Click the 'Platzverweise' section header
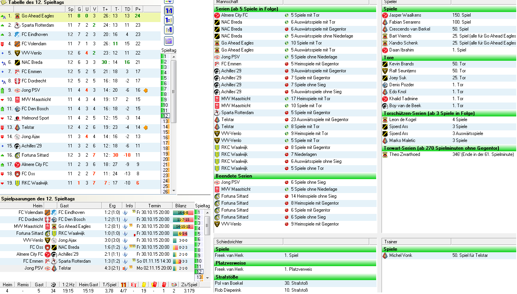The width and height of the screenshot is (517, 294). [x=295, y=263]
